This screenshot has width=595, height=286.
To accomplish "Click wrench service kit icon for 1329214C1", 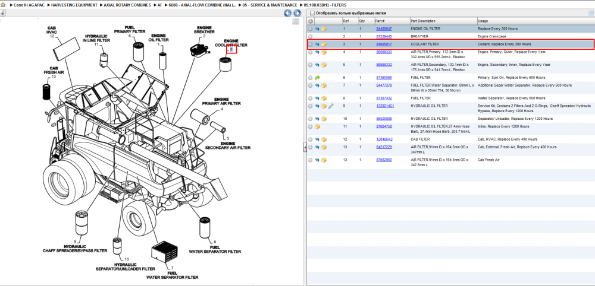I will coord(331,106).
